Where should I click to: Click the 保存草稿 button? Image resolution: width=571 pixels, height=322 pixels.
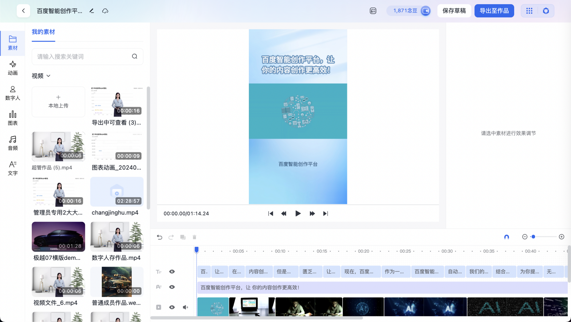click(x=454, y=11)
